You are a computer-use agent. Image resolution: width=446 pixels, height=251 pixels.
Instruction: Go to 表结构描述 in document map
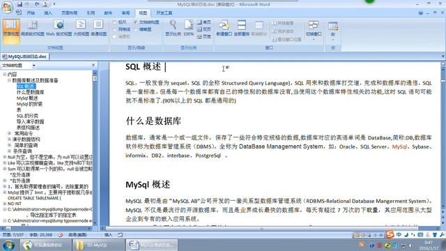28,128
